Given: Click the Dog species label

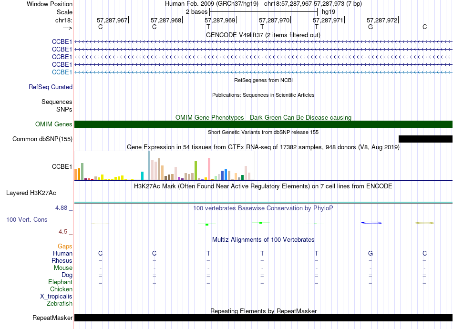Looking at the screenshot, I should 67,275.
